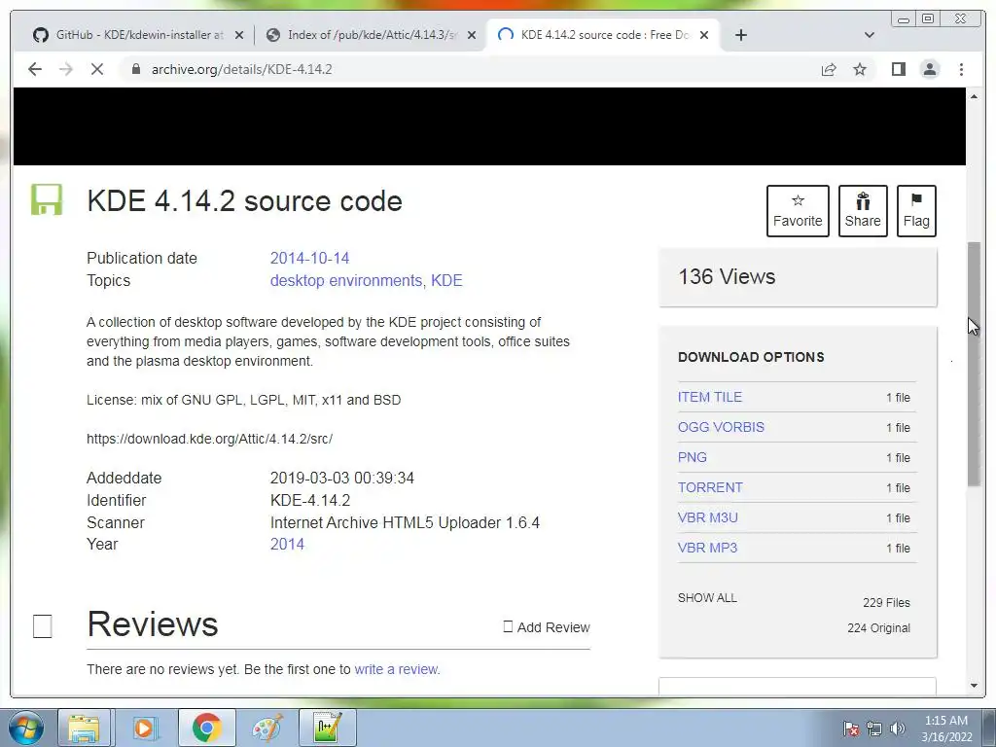Click the Action Center flag tray icon

[x=851, y=729]
